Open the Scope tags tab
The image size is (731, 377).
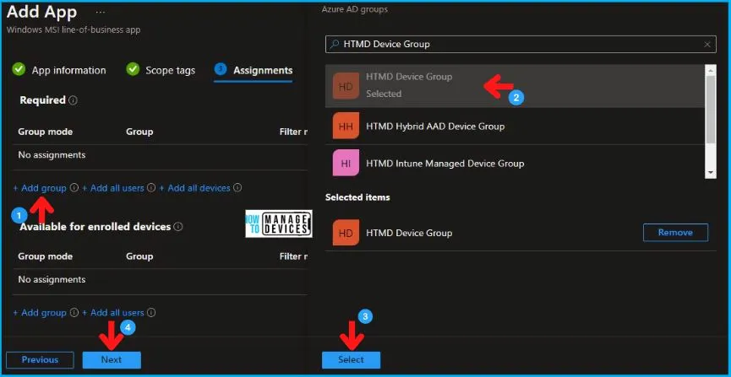(170, 70)
